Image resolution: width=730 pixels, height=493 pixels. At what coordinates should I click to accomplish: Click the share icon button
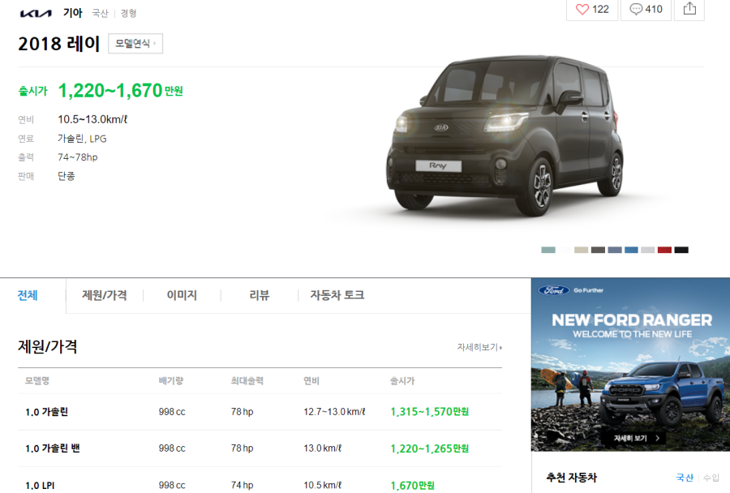pos(689,9)
